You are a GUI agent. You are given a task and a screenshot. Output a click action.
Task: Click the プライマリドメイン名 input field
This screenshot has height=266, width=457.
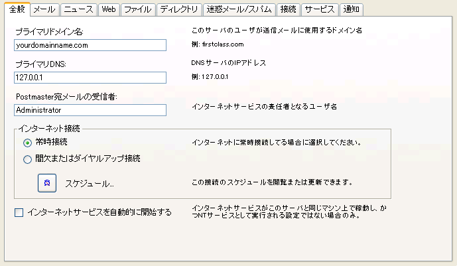pyautogui.click(x=90, y=45)
